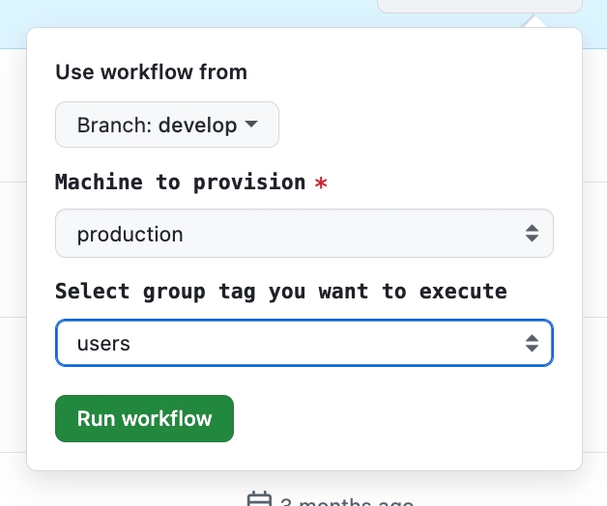This screenshot has height=506, width=607.
Task: Click the partially visible button above the popover
Action: (x=478, y=6)
